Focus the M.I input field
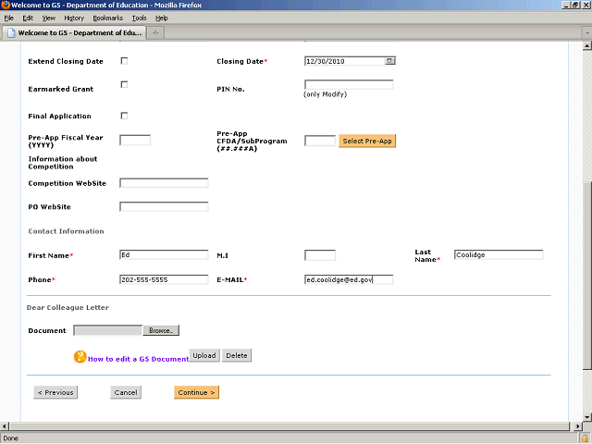The width and height of the screenshot is (592, 444). pyautogui.click(x=320, y=255)
